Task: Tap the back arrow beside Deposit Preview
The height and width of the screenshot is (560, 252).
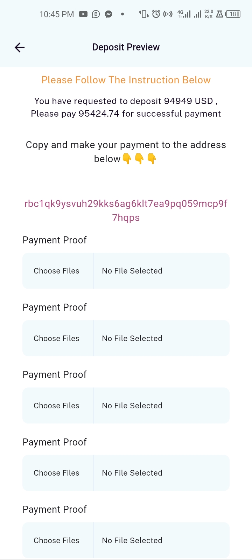Action: tap(20, 47)
